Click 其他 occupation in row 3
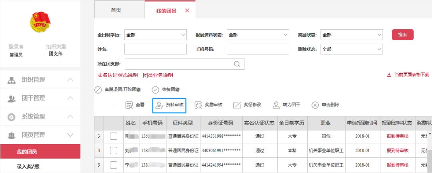The height and width of the screenshot is (173, 432). (326, 136)
